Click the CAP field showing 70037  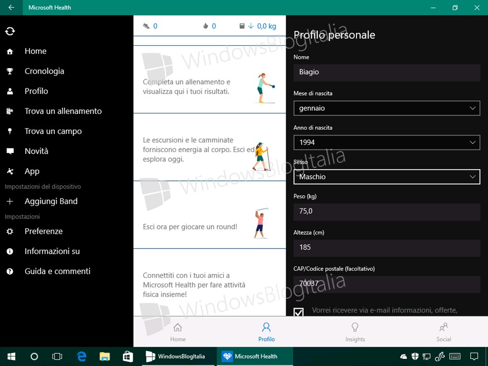[x=386, y=284]
